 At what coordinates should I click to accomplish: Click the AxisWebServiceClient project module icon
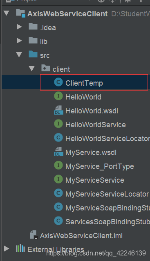21,13
